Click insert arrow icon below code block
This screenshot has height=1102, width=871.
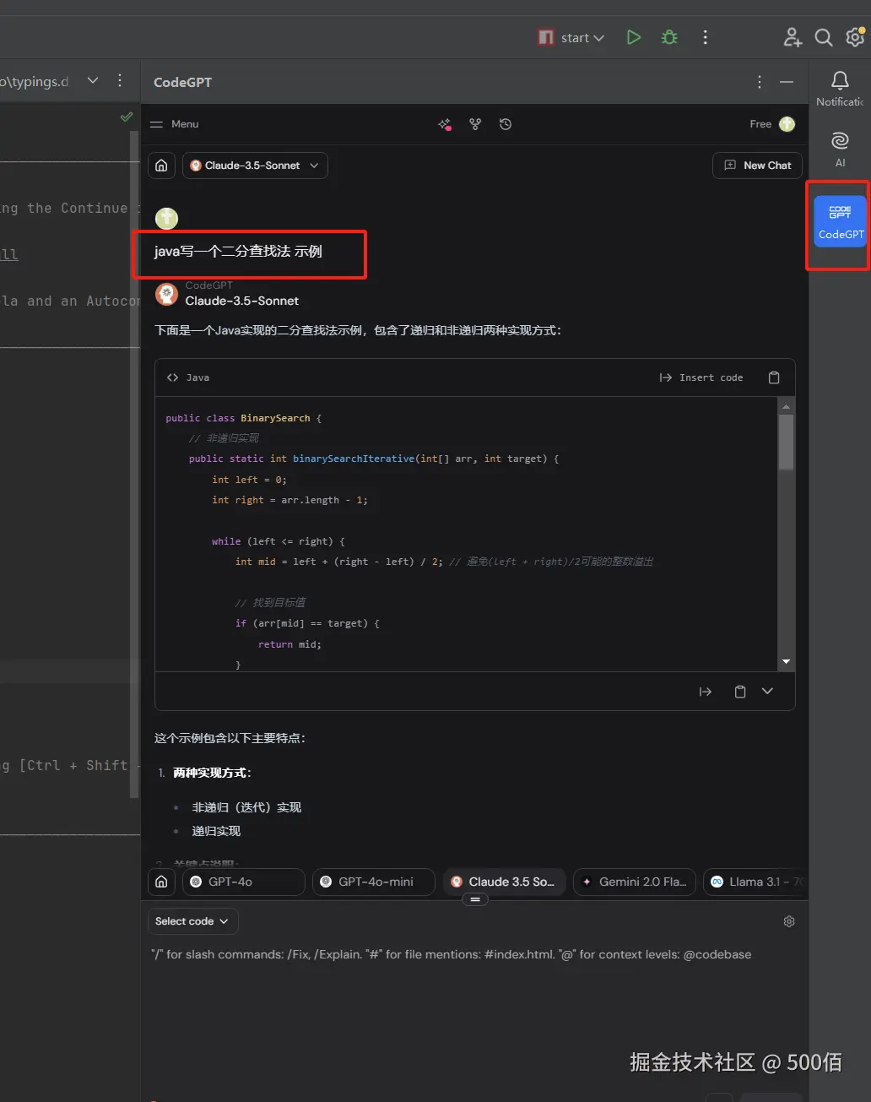[x=706, y=692]
